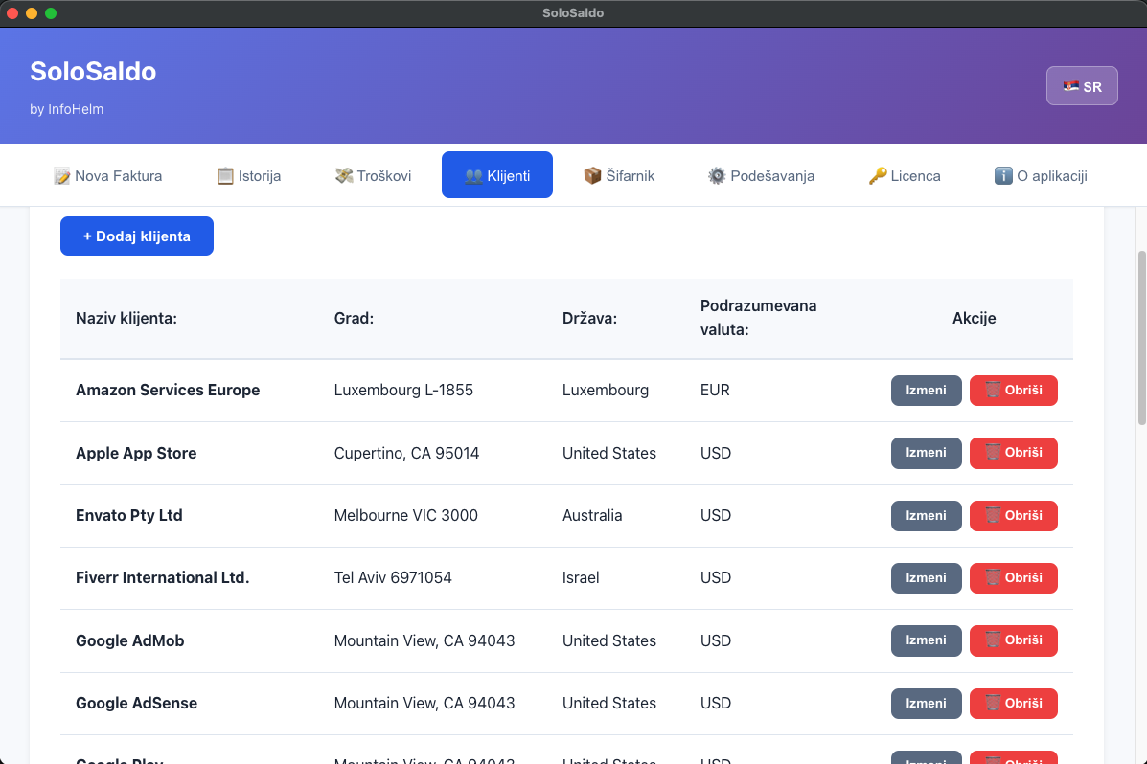The width and height of the screenshot is (1147, 764).
Task: Go to the Šifarnik tab
Action: pos(618,175)
